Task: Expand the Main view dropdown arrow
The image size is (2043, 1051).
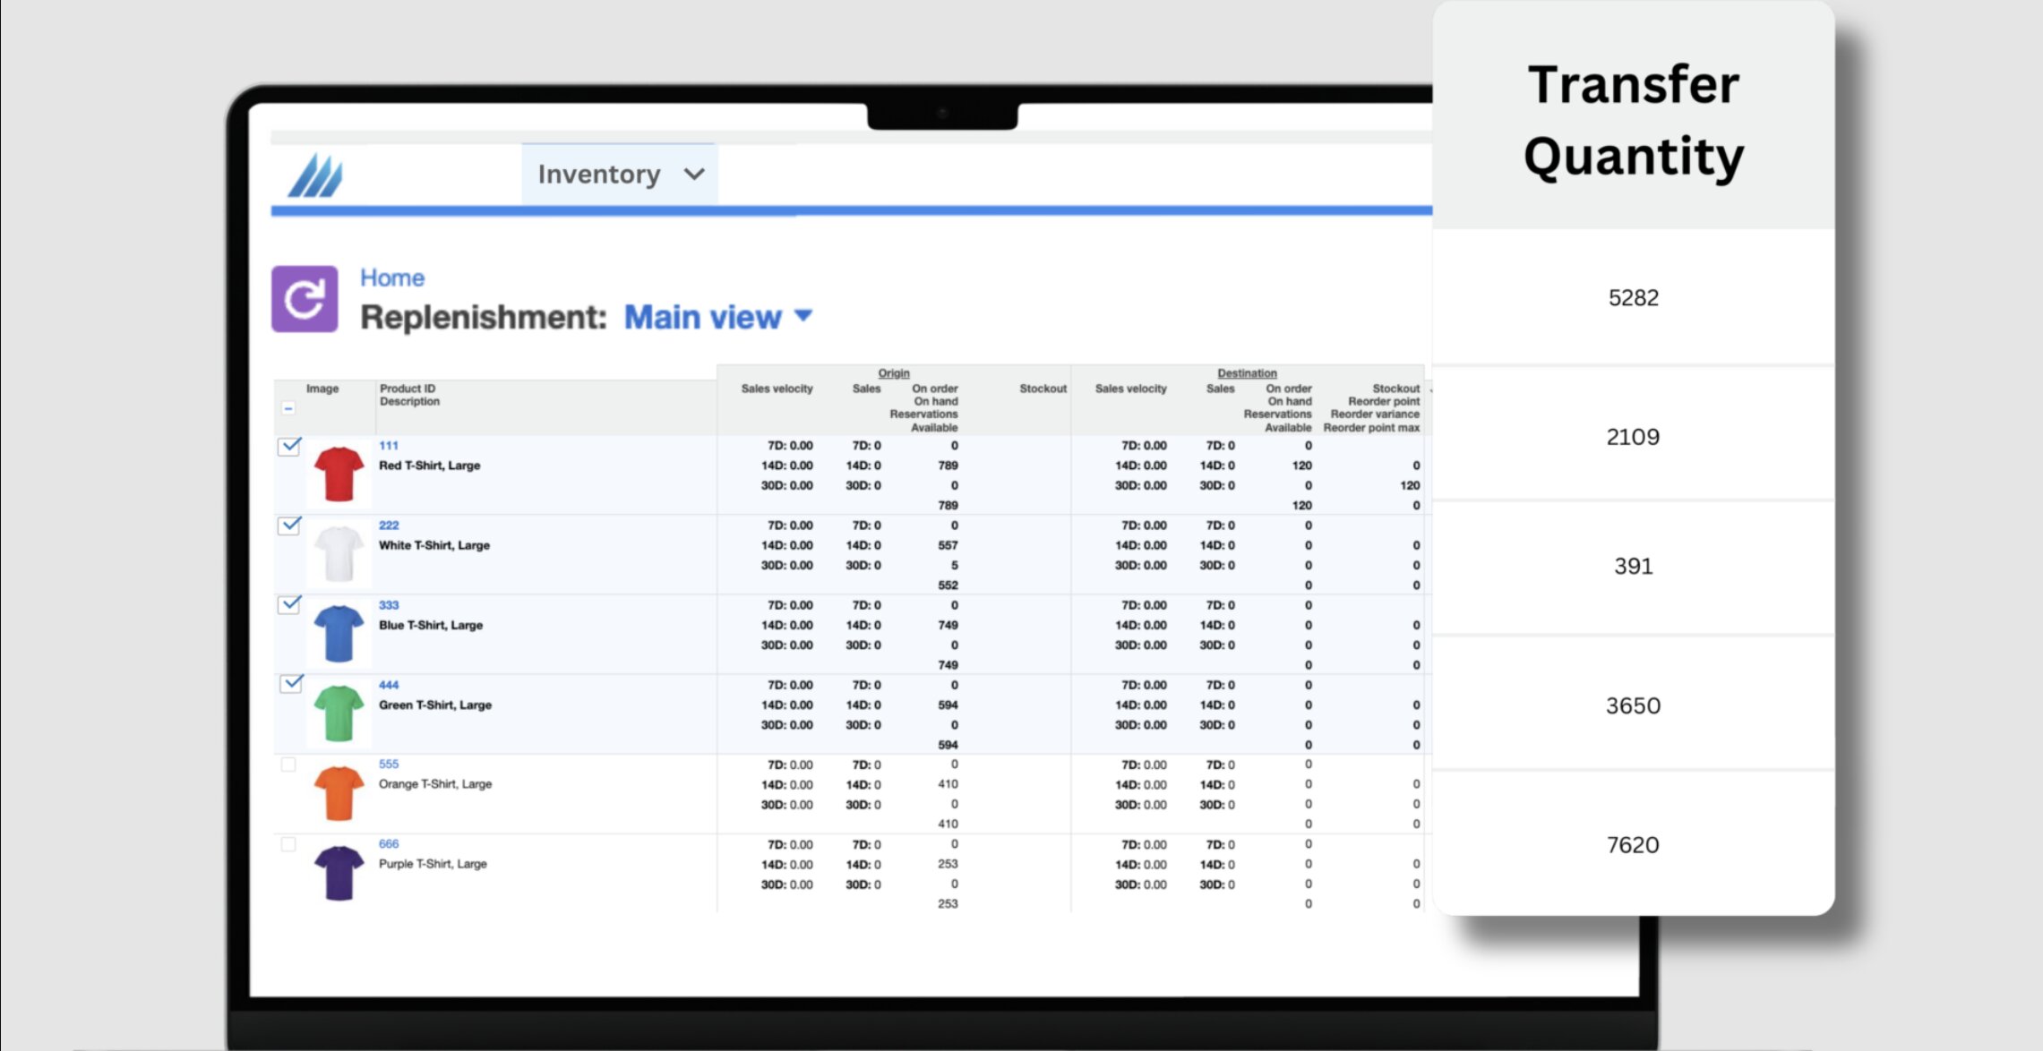Action: (803, 315)
